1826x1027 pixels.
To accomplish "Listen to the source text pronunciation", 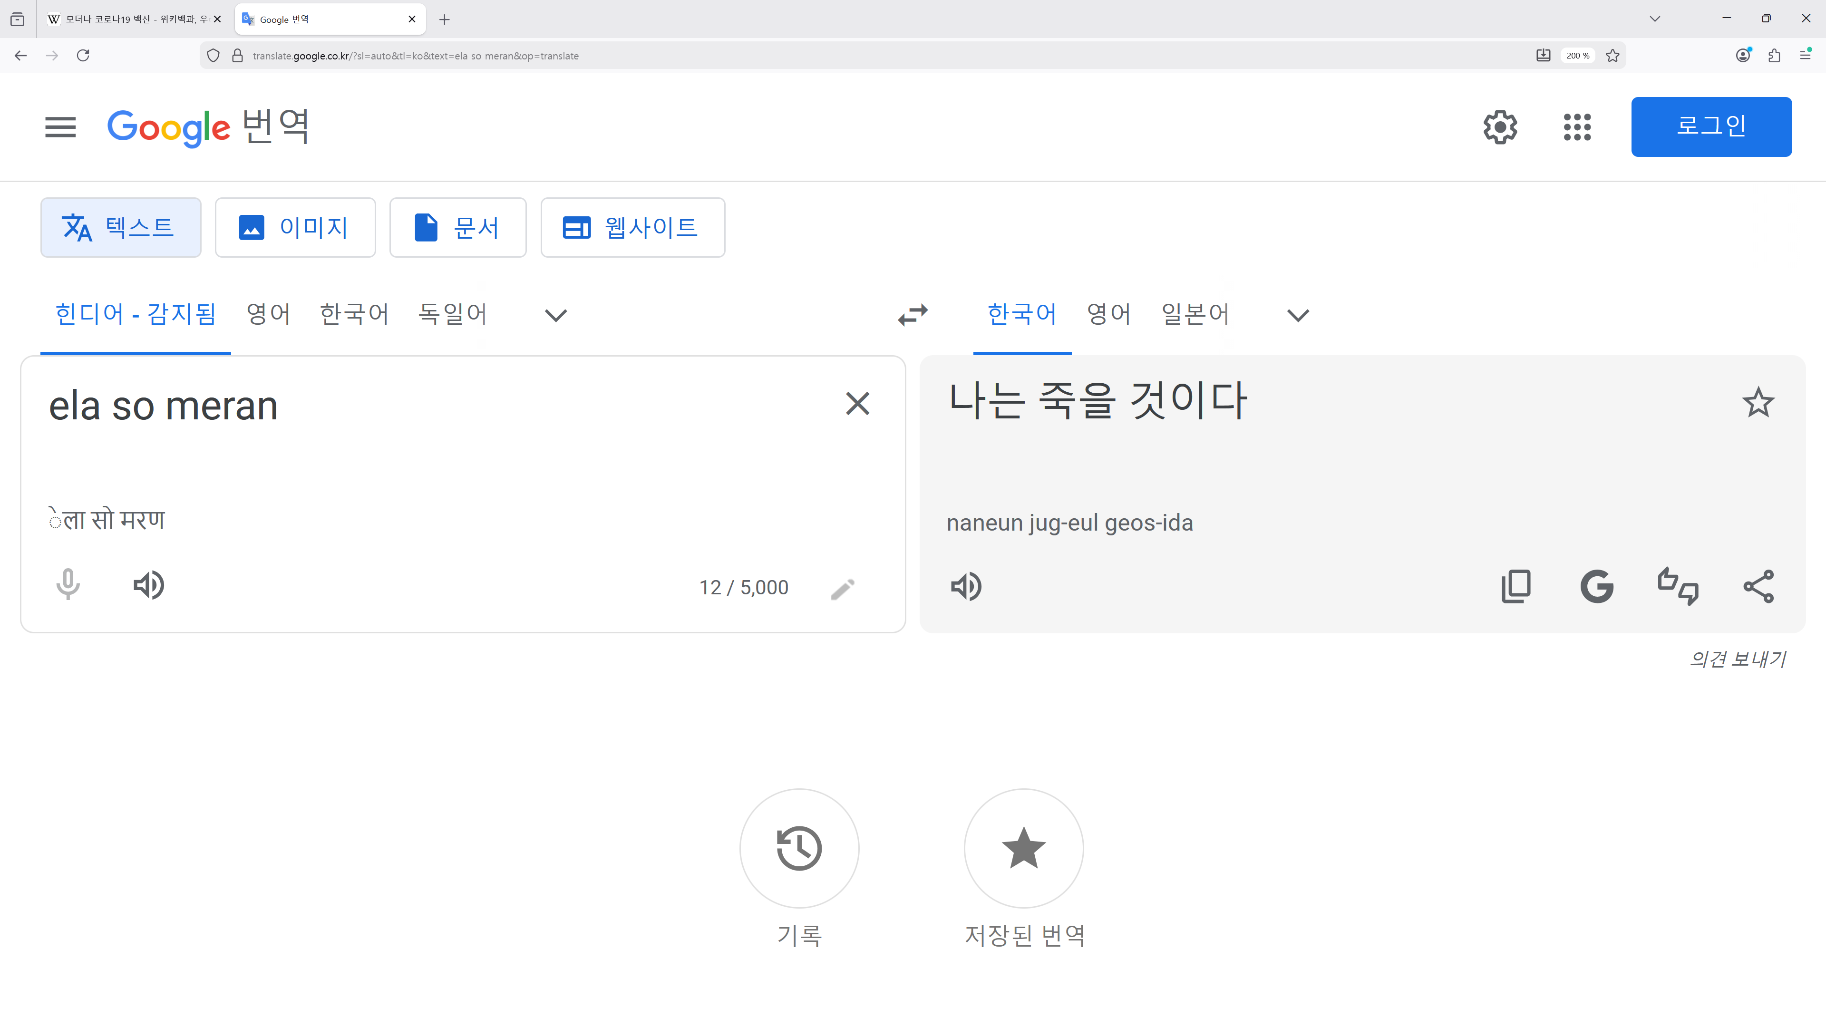I will coord(149,585).
